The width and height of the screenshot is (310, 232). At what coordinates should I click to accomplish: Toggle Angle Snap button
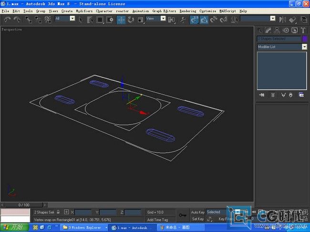coord(204,19)
